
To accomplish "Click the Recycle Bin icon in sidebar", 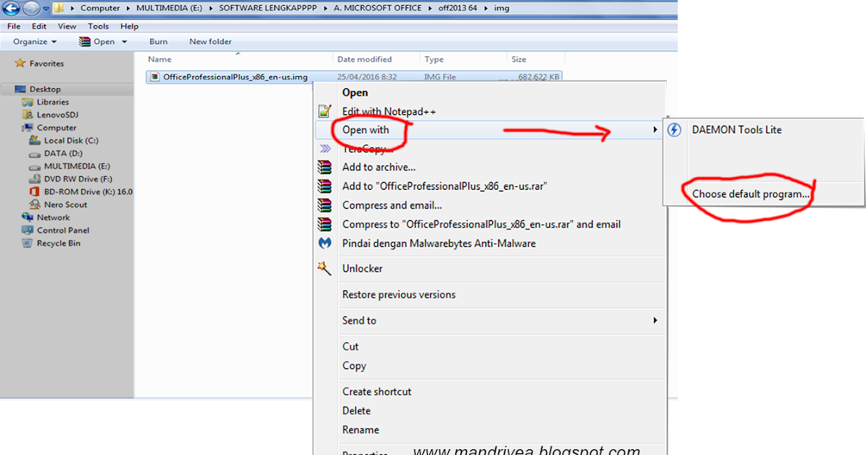I will (28, 243).
